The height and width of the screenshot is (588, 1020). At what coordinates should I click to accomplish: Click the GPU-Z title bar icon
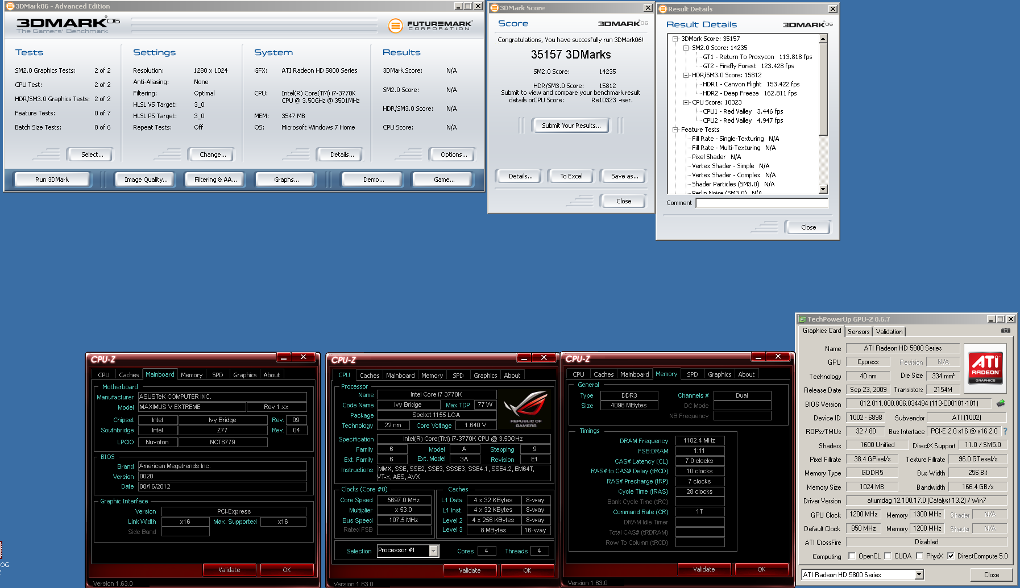[x=802, y=319]
